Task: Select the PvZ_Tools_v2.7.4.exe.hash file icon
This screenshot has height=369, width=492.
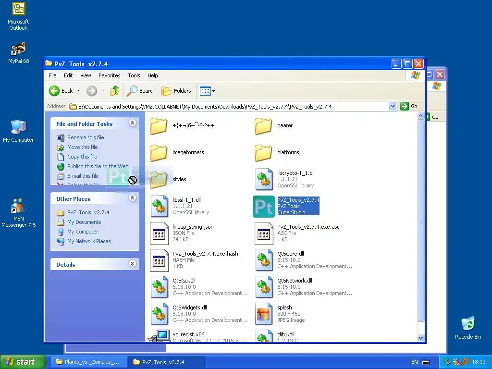Action: tap(159, 260)
